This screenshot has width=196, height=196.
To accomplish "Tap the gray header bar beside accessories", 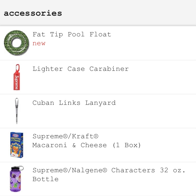I will pos(129,13).
